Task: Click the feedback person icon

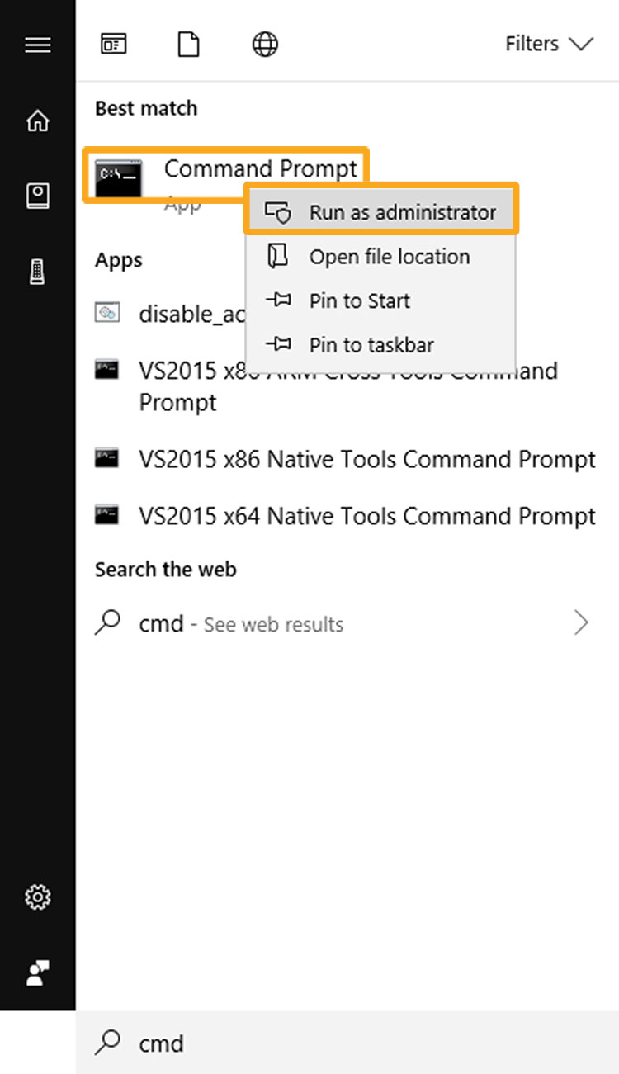Action: coord(37,972)
